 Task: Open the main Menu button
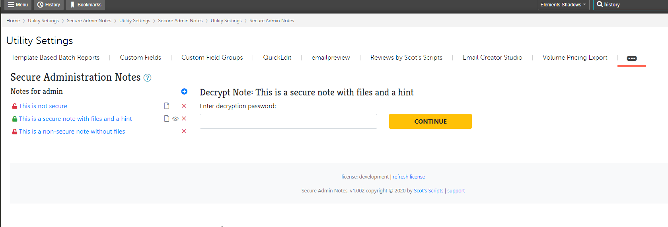(x=18, y=5)
